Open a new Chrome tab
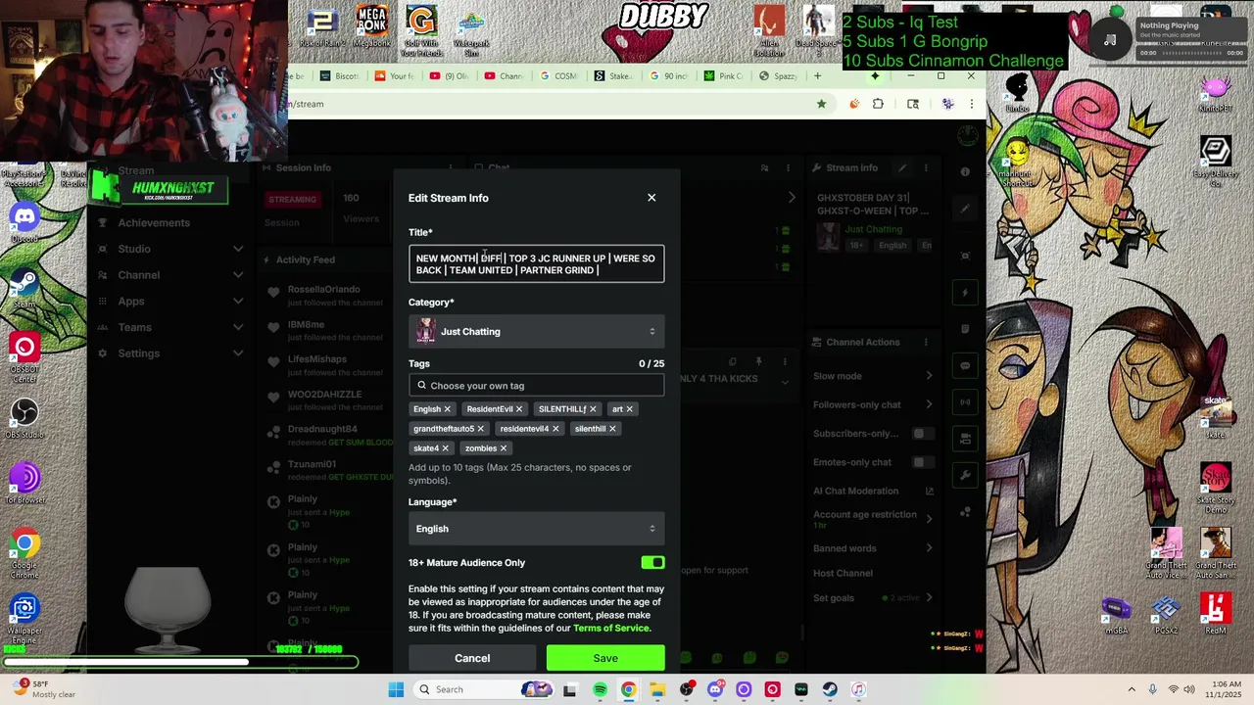This screenshot has width=1254, height=705. [817, 75]
